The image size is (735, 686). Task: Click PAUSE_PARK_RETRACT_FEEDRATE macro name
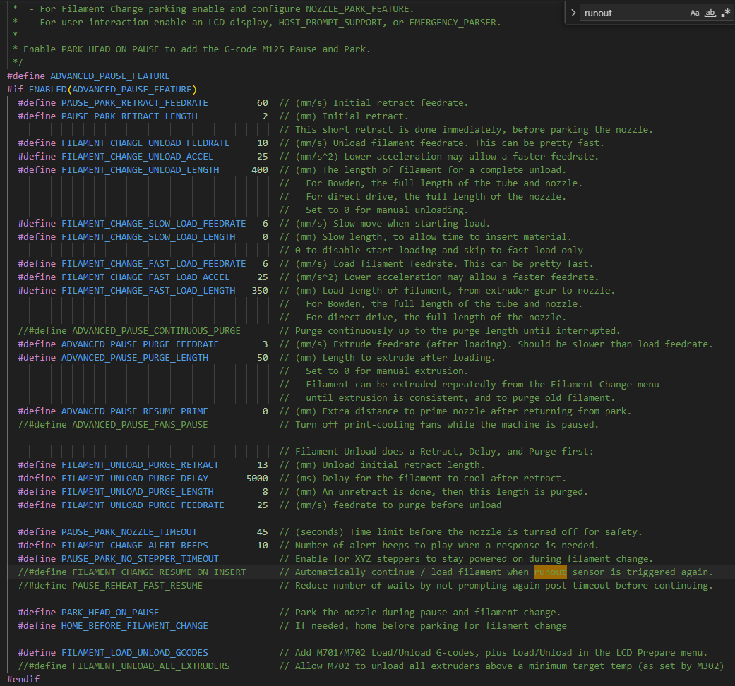(134, 103)
